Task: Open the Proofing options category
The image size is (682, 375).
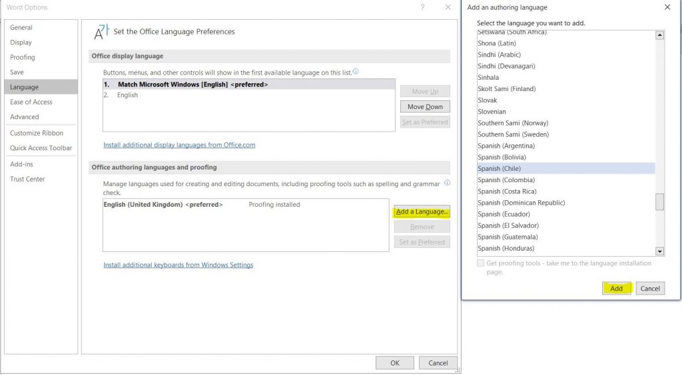Action: click(x=23, y=57)
